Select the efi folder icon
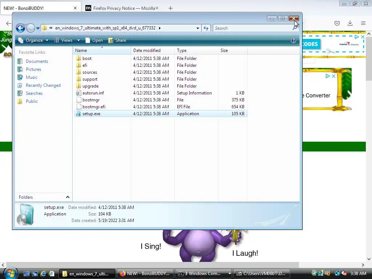The image size is (372, 279). pos(78,65)
